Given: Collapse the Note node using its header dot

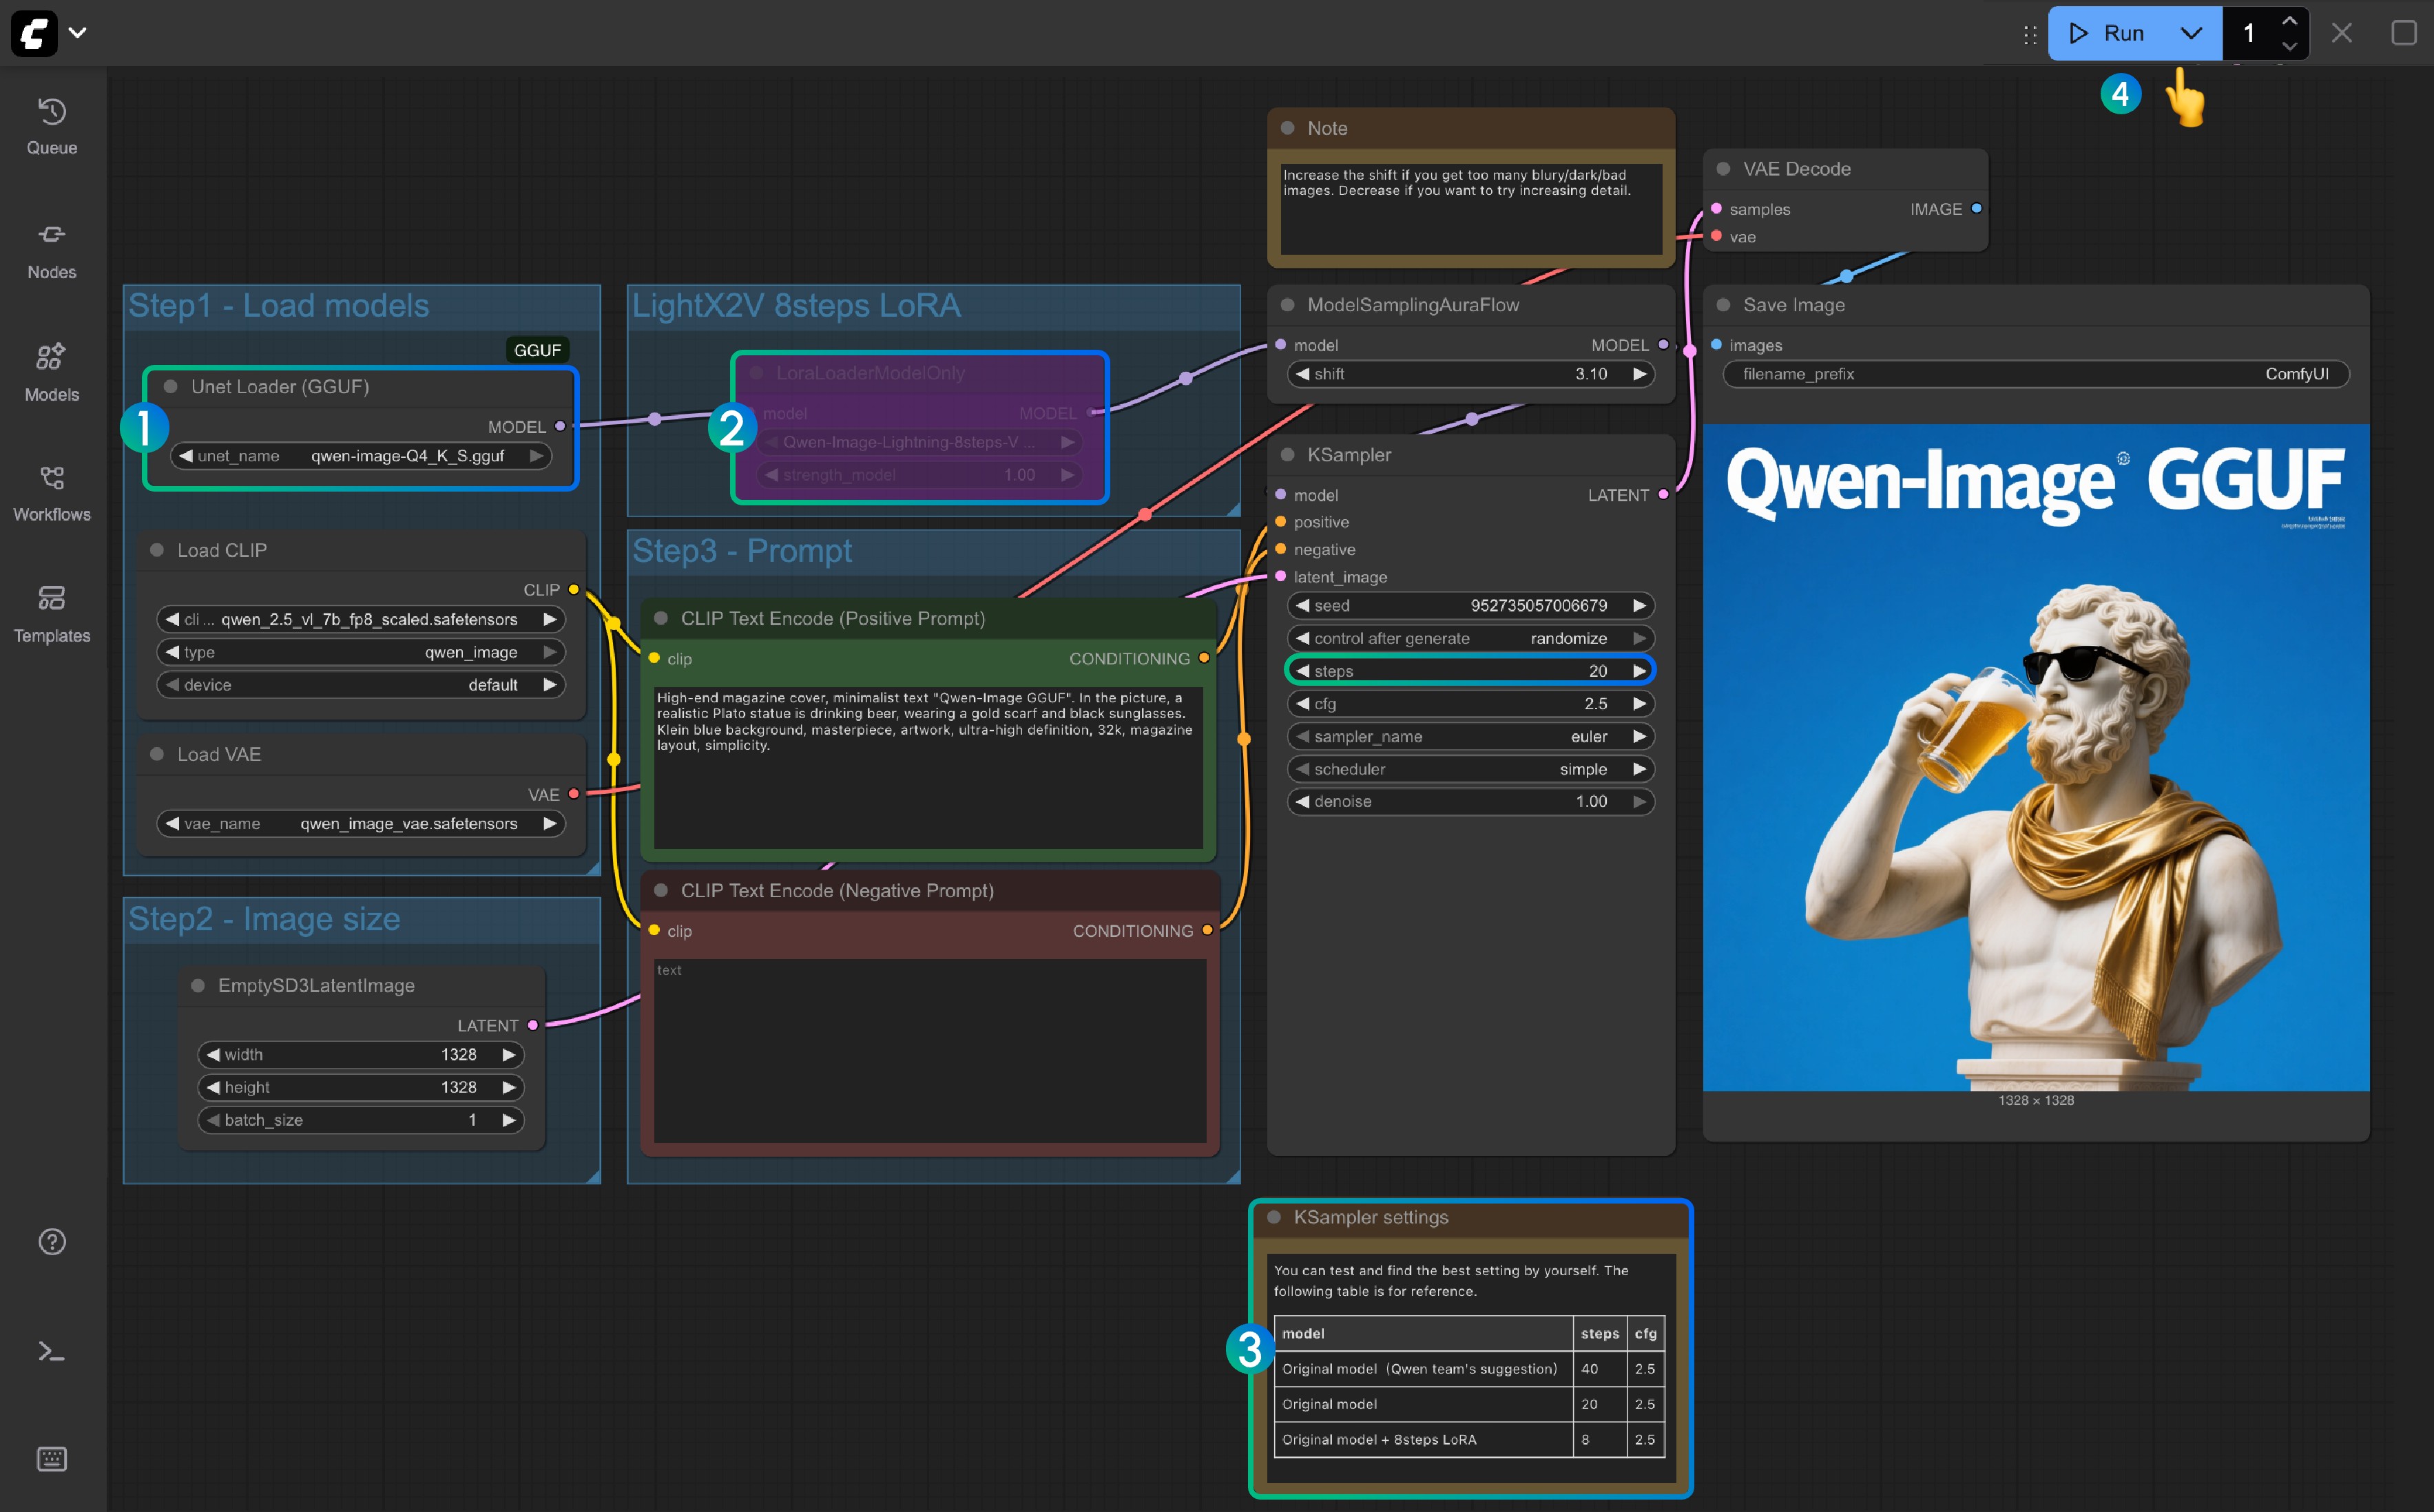Looking at the screenshot, I should [x=1287, y=128].
